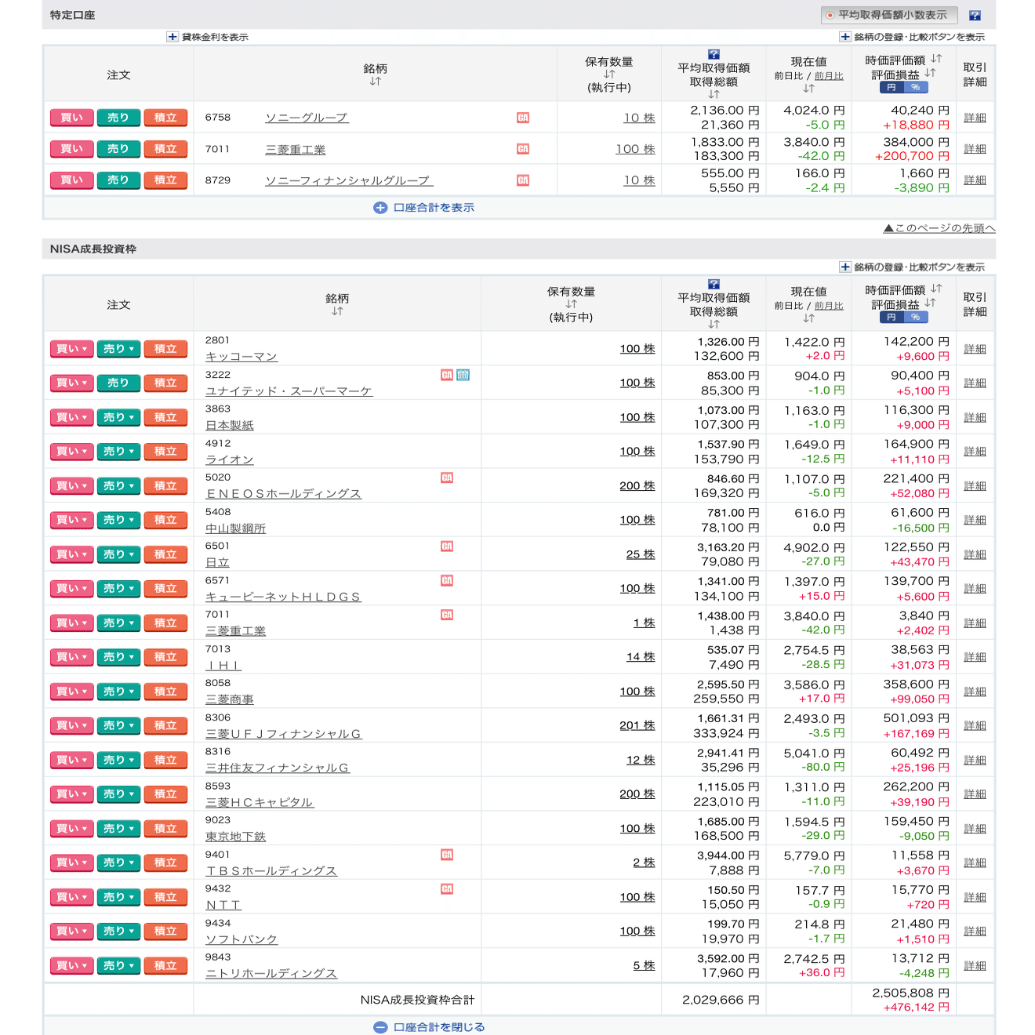This screenshot has height=1035, width=1035.
Task: Click NISA total value 2,505,808 円
Action: tap(910, 993)
